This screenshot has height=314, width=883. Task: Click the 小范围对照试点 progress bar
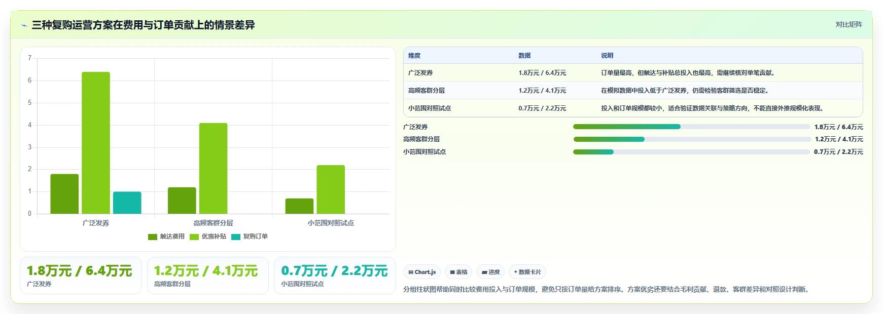coord(691,152)
